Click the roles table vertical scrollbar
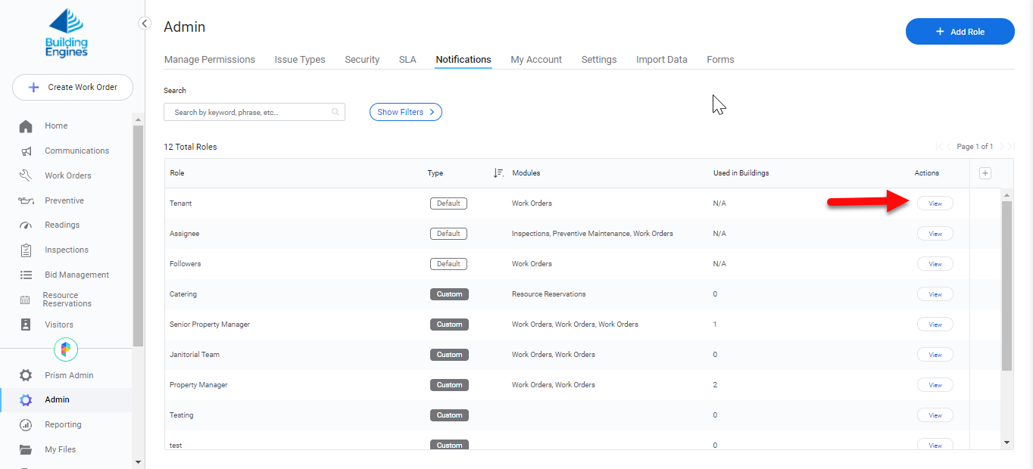 1006,287
